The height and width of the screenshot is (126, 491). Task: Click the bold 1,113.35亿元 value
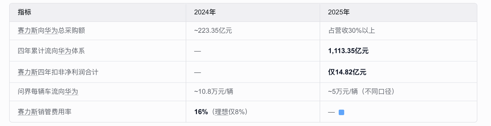[348, 51]
